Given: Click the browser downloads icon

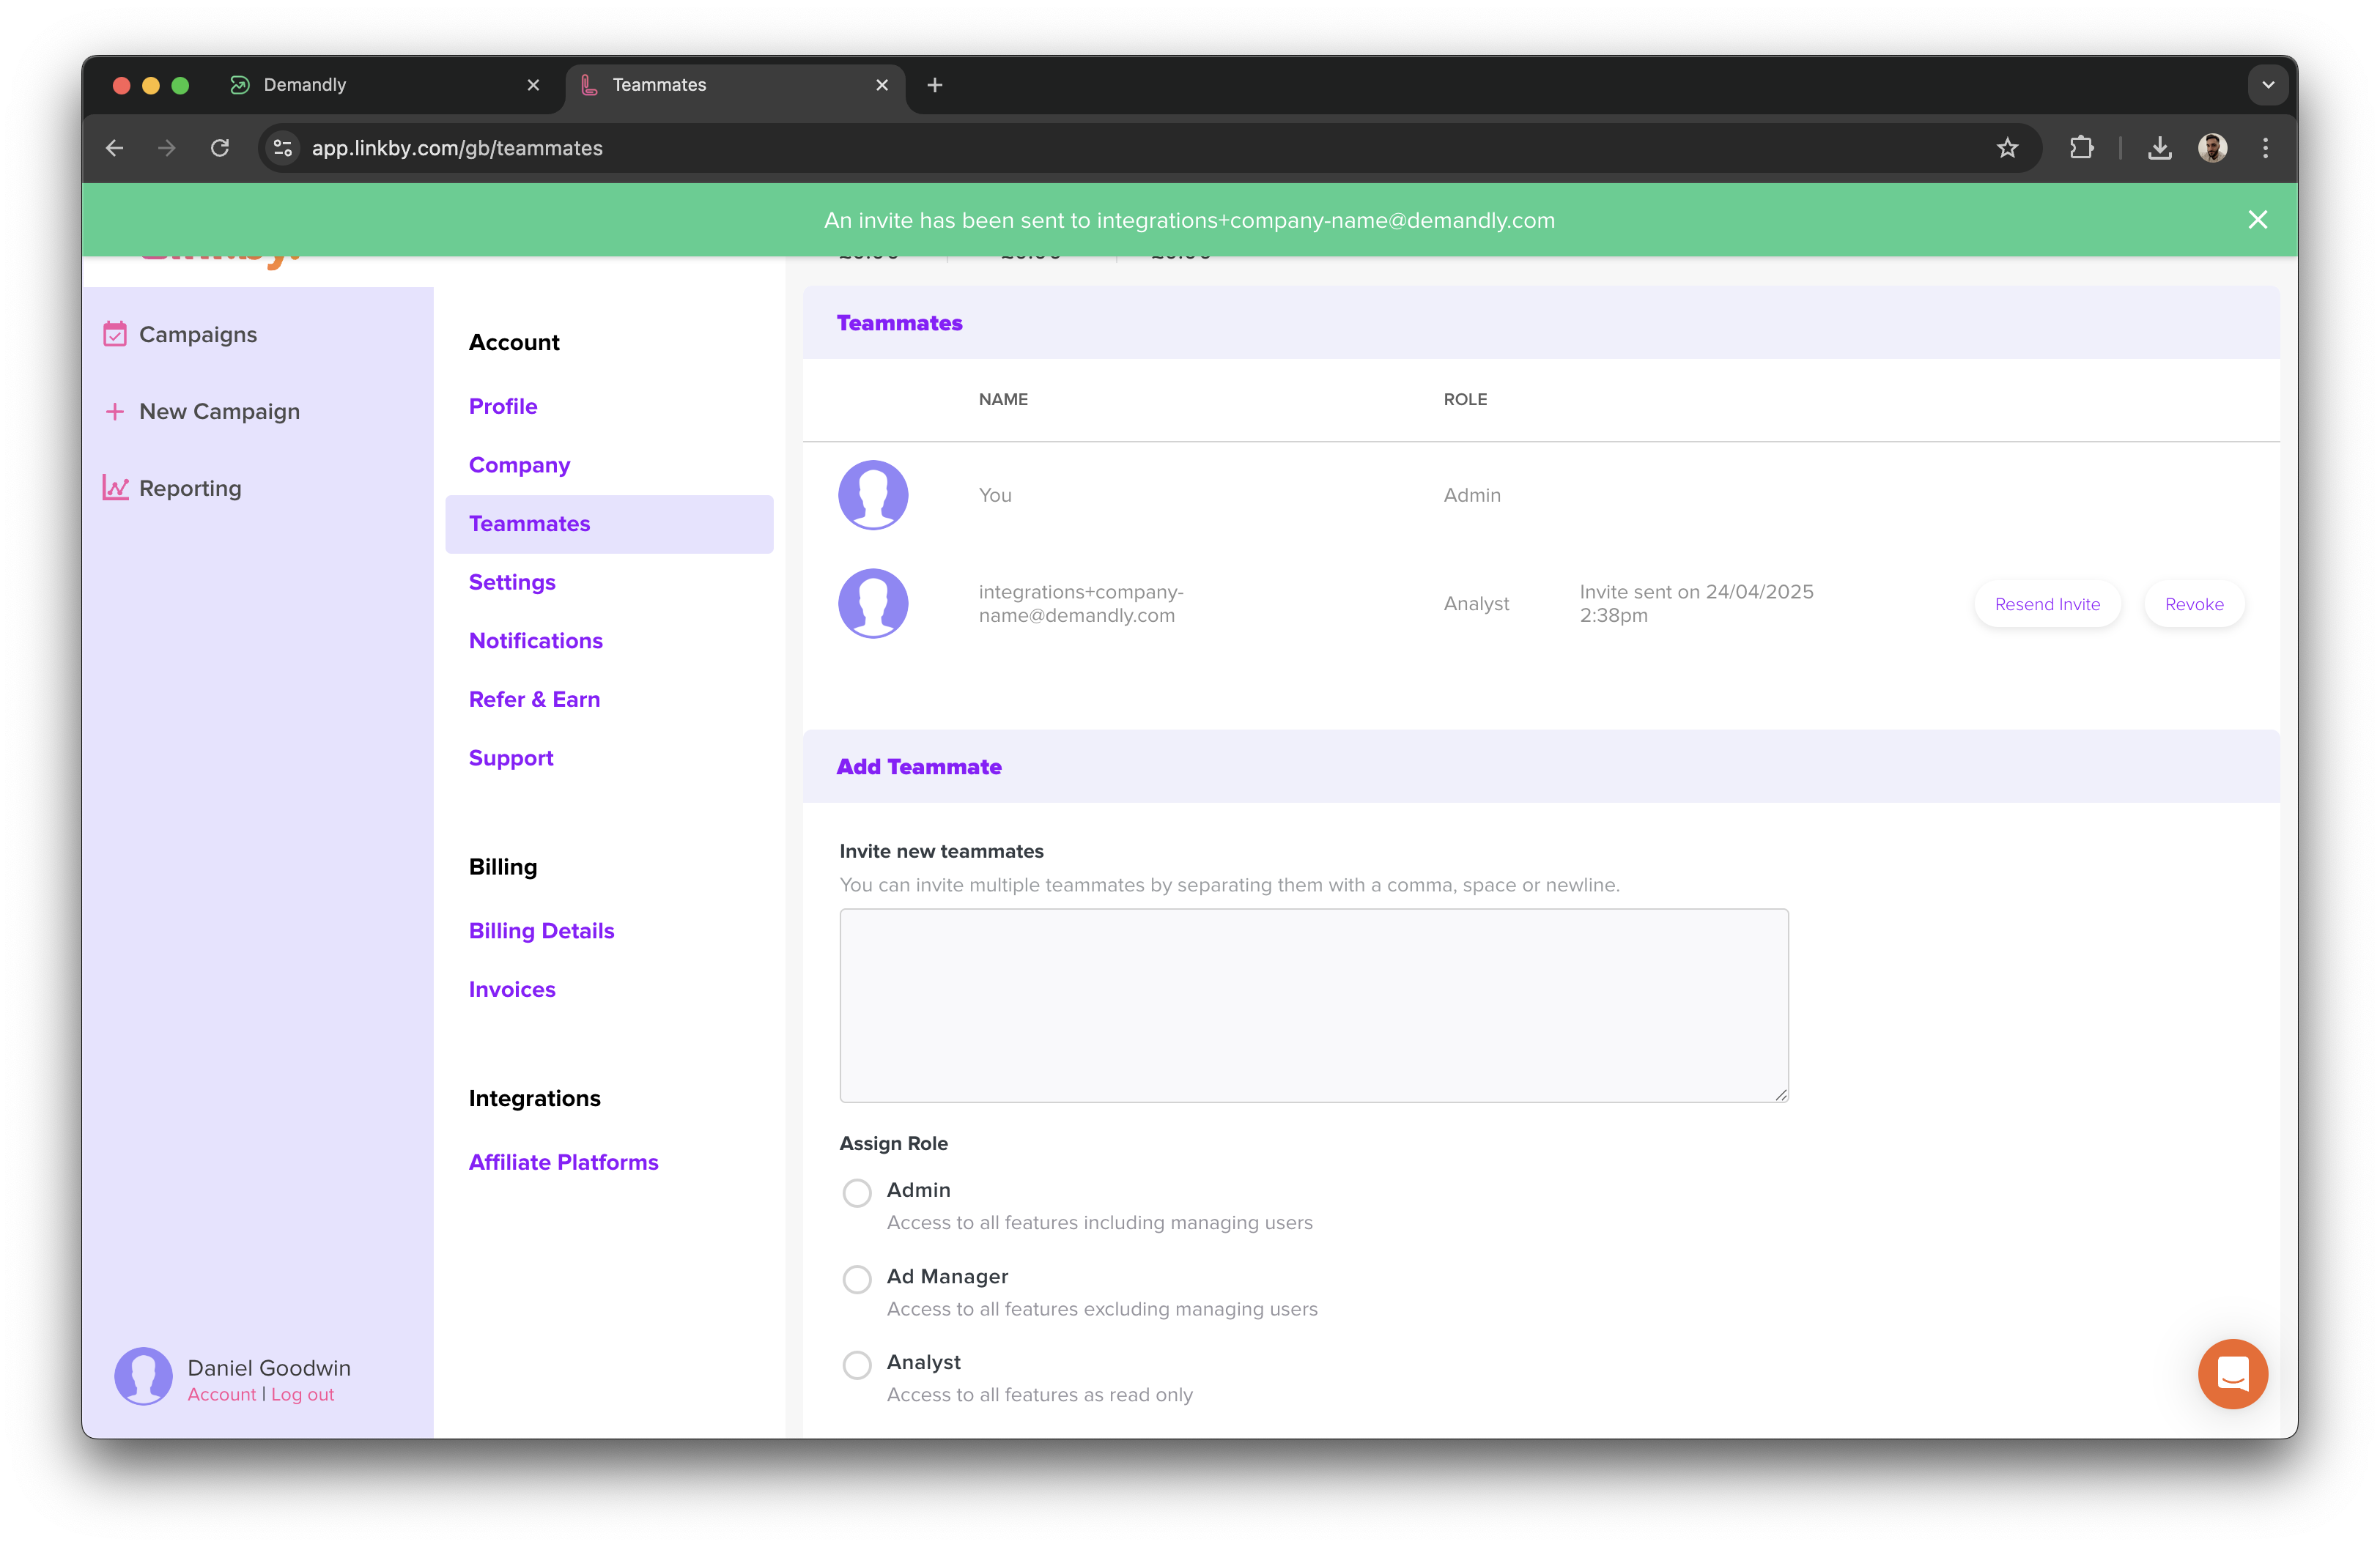Looking at the screenshot, I should pos(2160,148).
